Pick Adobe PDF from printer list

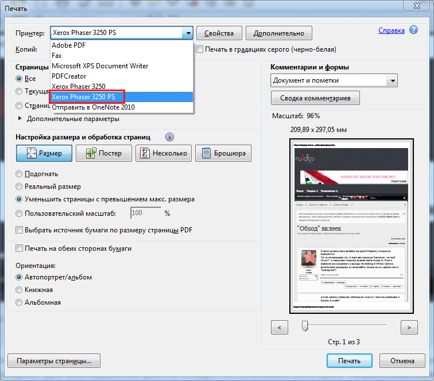122,45
